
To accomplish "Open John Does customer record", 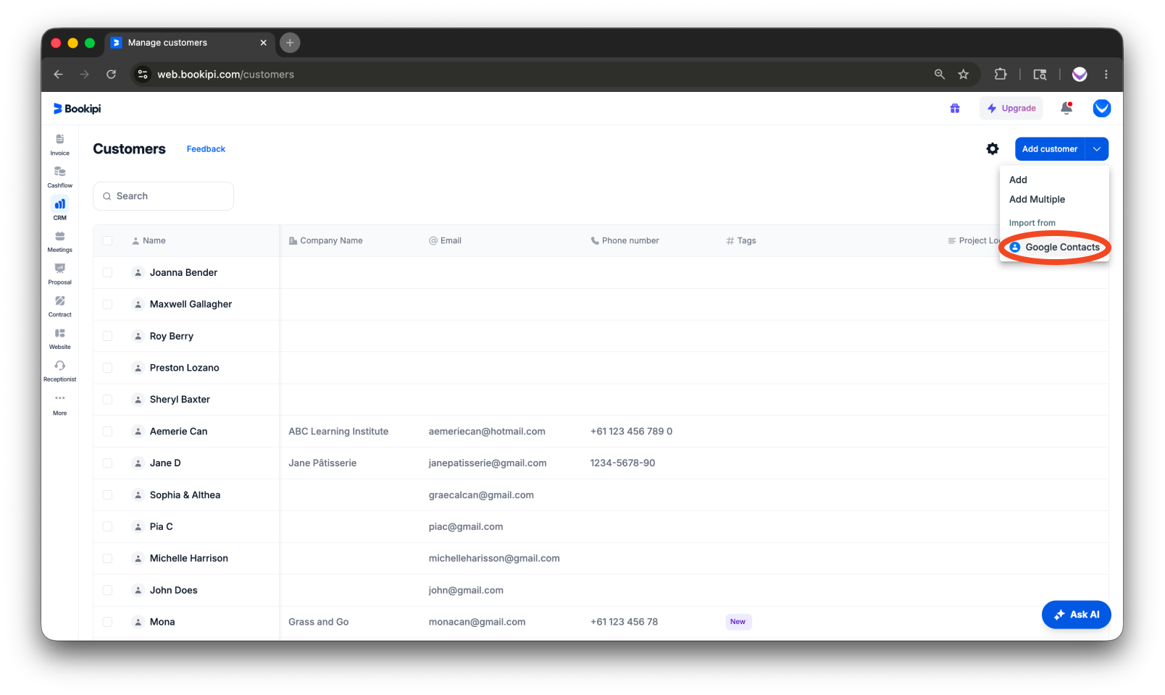I will [173, 590].
